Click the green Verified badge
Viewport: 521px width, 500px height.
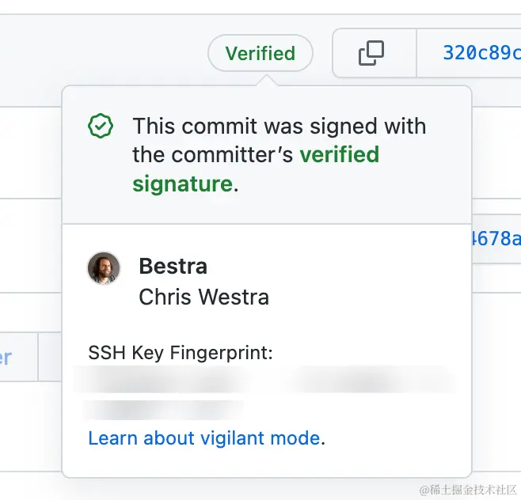(x=260, y=53)
